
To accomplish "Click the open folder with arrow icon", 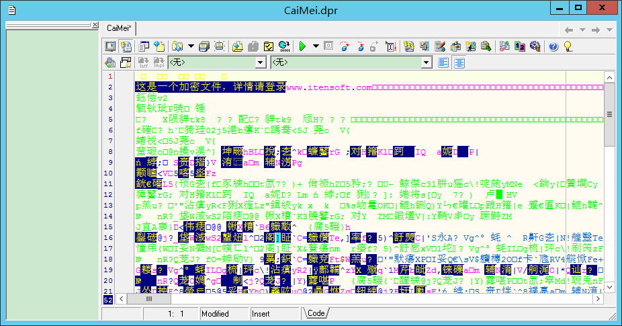I will coord(177,46).
